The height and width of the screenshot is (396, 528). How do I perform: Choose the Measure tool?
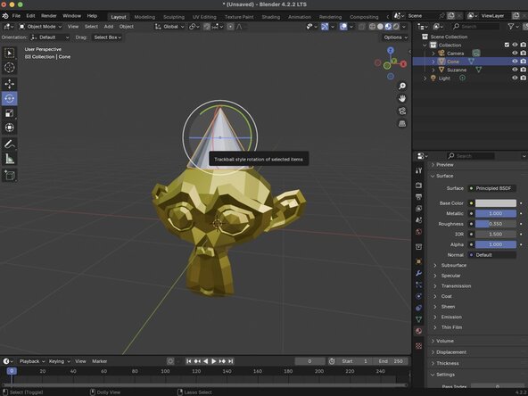coord(10,159)
